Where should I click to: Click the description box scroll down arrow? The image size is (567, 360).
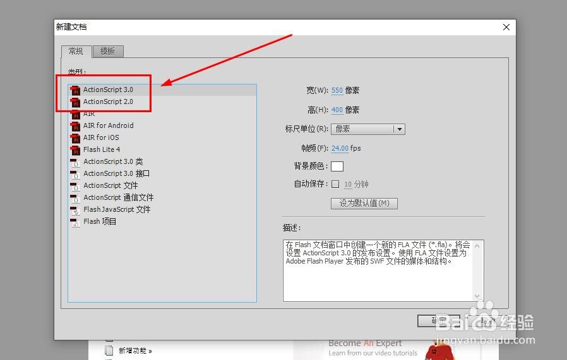477,296
